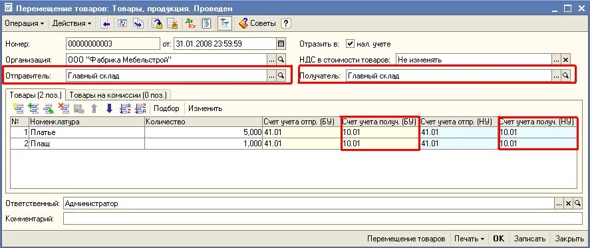
Task: Click the Изменить button
Action: [x=205, y=108]
